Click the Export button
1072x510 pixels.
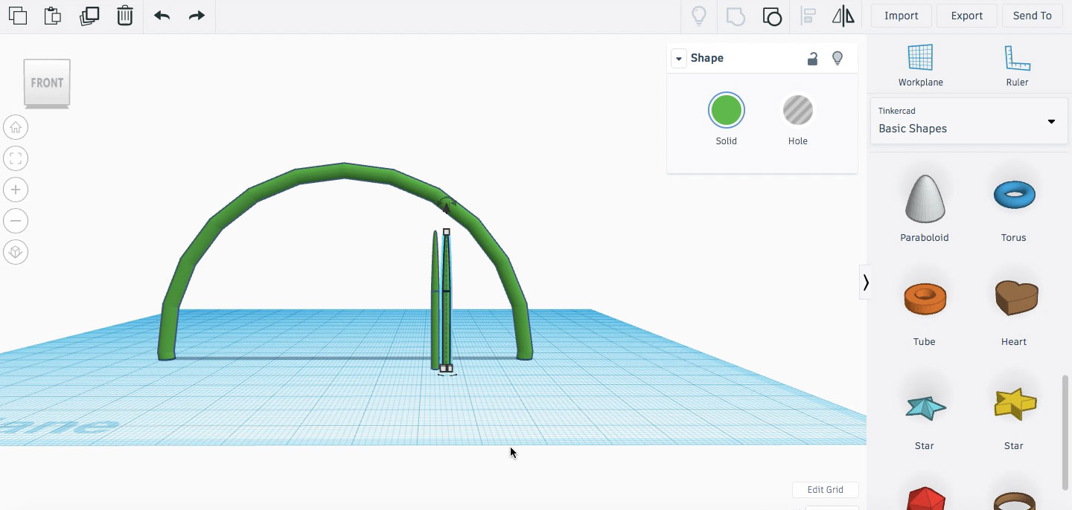tap(966, 16)
